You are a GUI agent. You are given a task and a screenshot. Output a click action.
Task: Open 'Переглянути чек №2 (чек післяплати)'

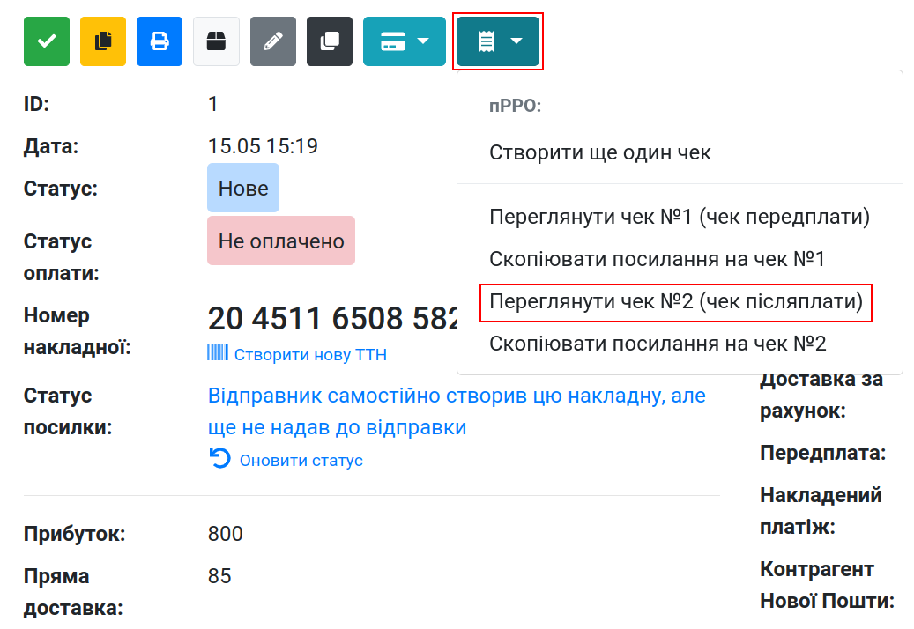click(x=680, y=301)
